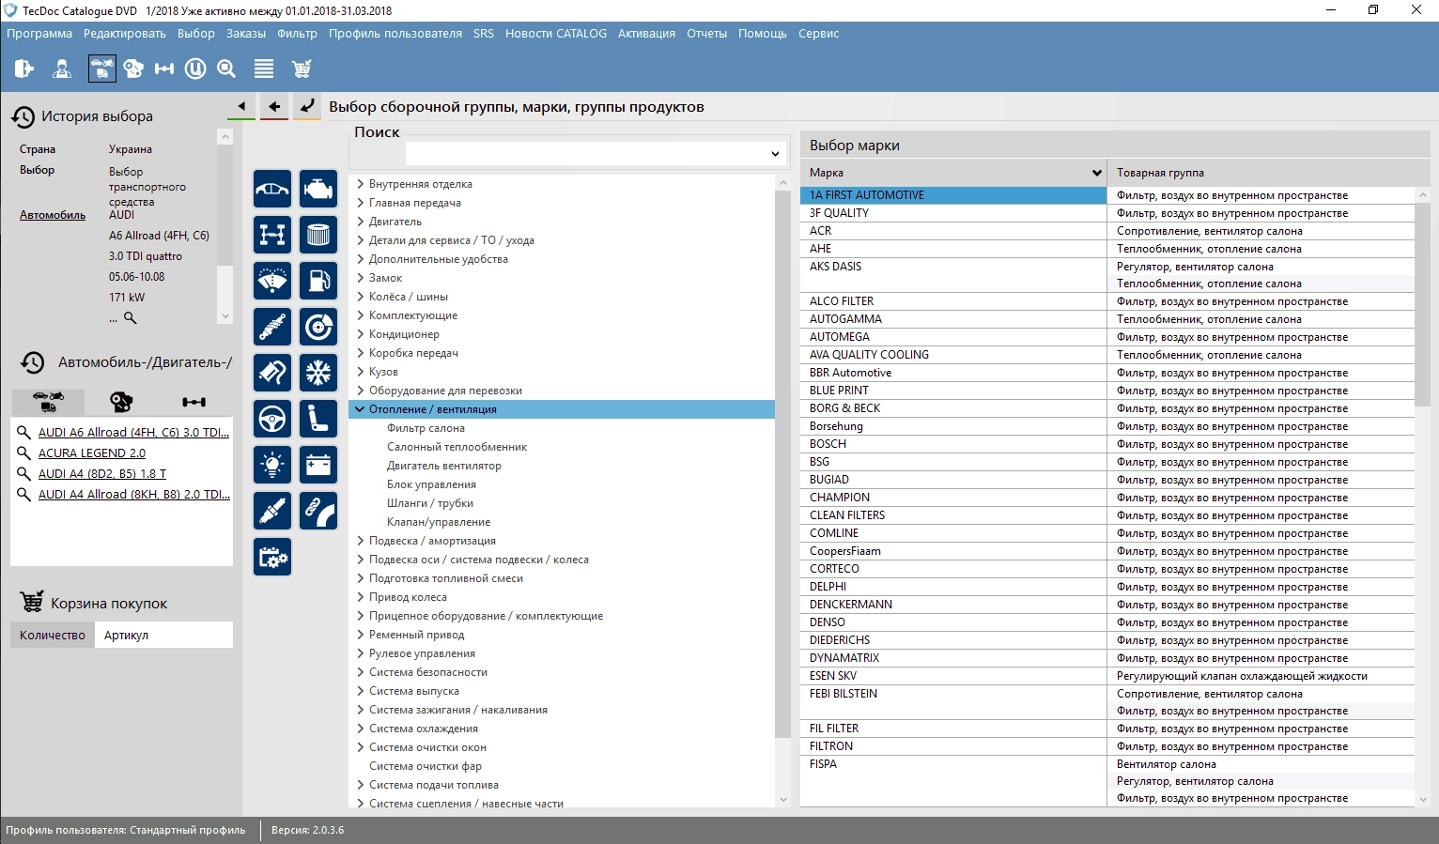Select Салонный теплообменник subgroup
1439x844 pixels.
456,447
